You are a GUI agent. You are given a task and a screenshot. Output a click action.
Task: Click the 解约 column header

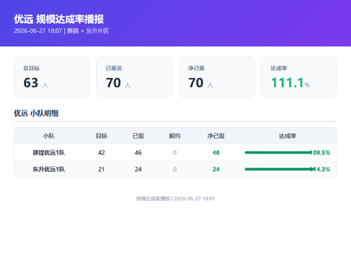[175, 136]
